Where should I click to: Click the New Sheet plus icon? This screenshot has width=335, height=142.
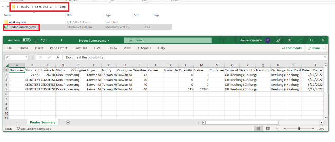click(x=68, y=123)
